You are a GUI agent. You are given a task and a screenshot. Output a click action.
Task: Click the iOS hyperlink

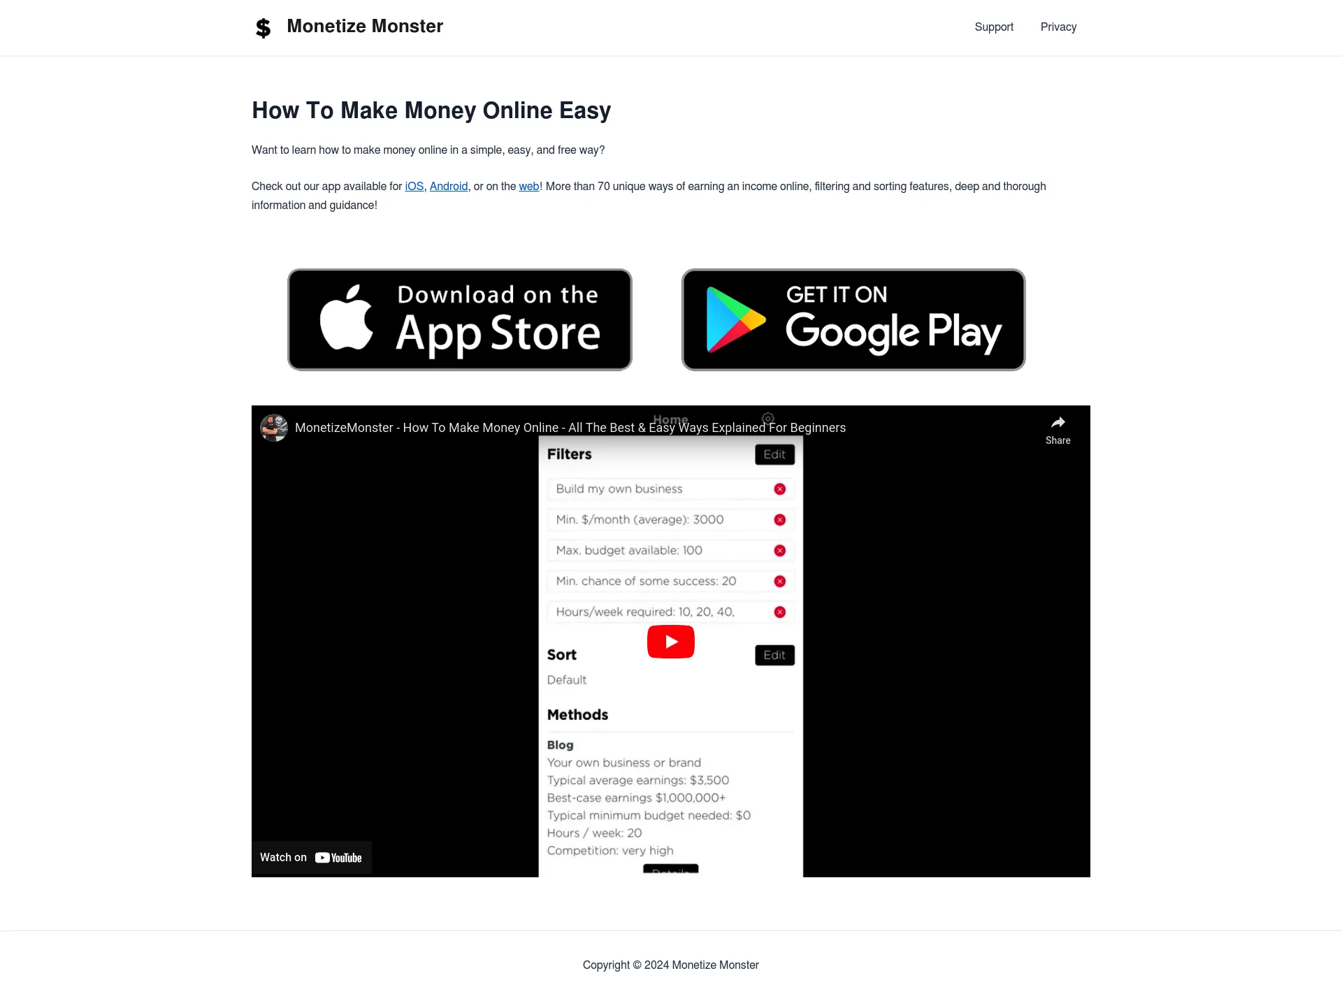click(x=414, y=186)
